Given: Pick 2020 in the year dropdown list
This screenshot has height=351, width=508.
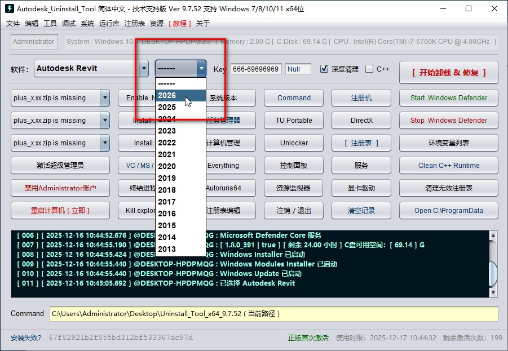Looking at the screenshot, I should (x=180, y=166).
